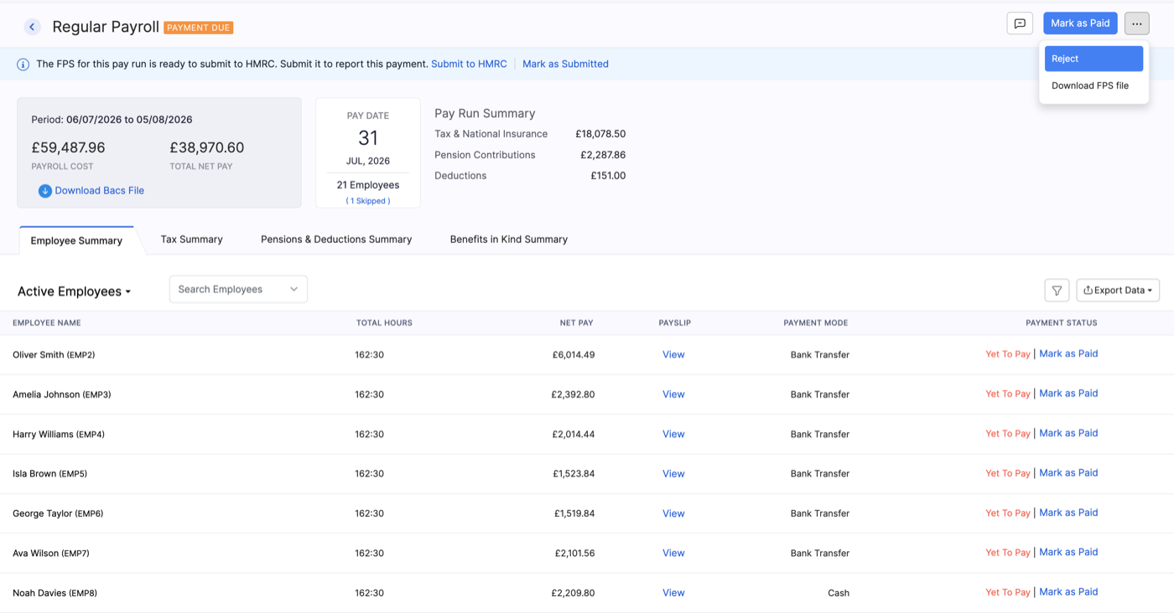Click the 21 Employees count text

368,185
